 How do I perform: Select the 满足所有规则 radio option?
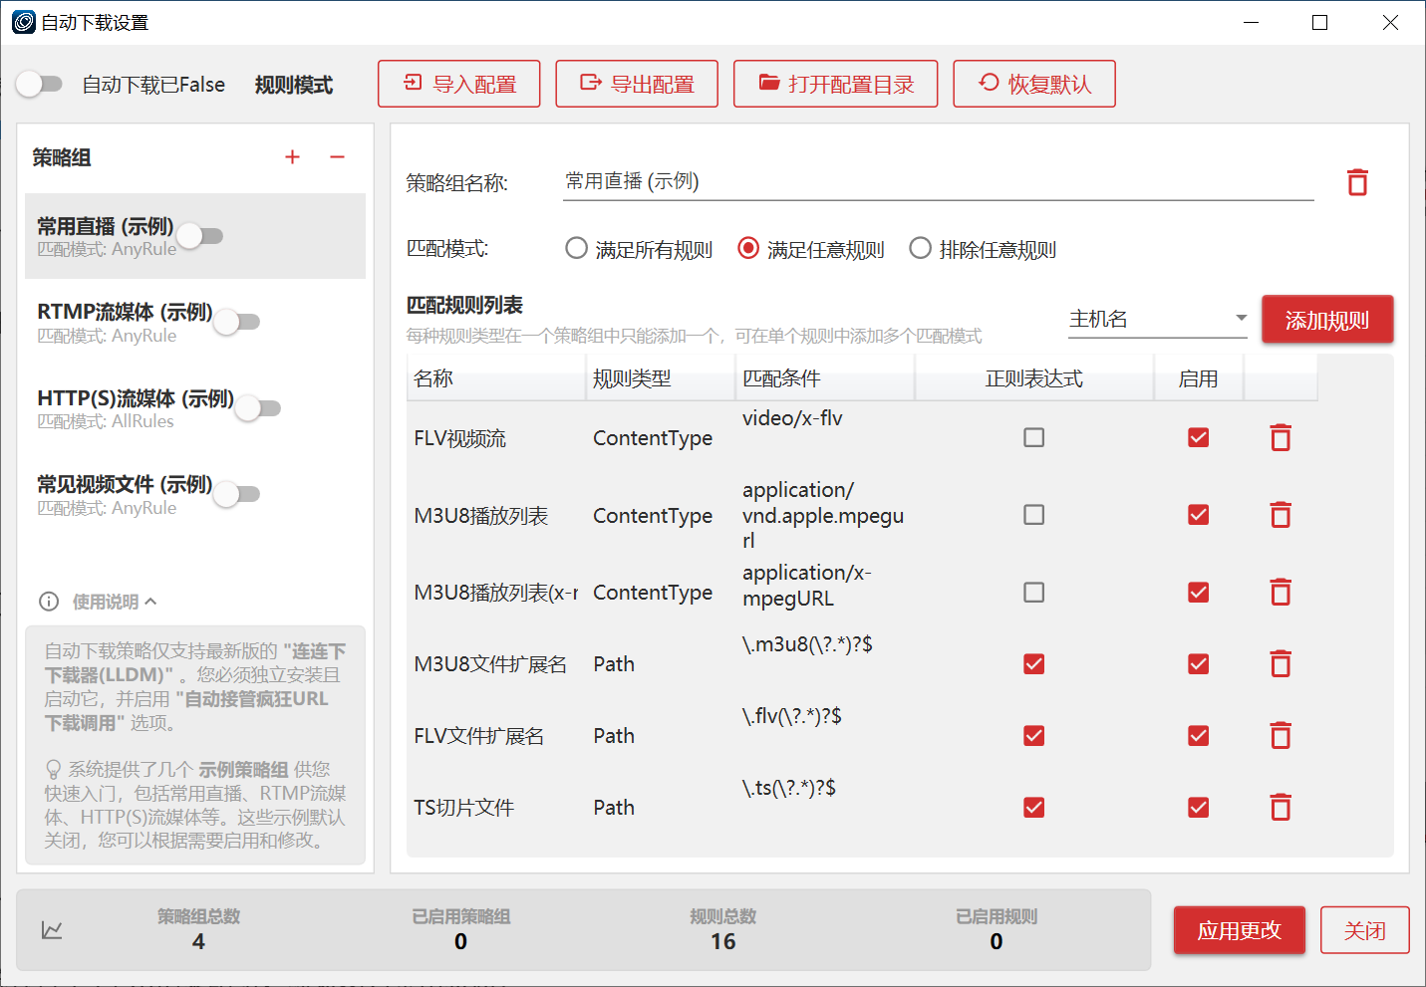tap(577, 249)
